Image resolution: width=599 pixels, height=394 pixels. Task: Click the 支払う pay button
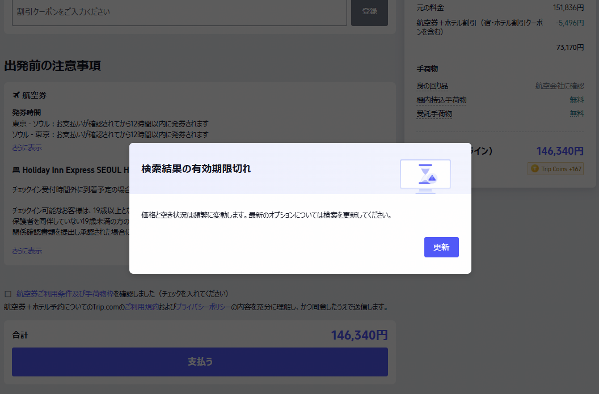tap(200, 362)
